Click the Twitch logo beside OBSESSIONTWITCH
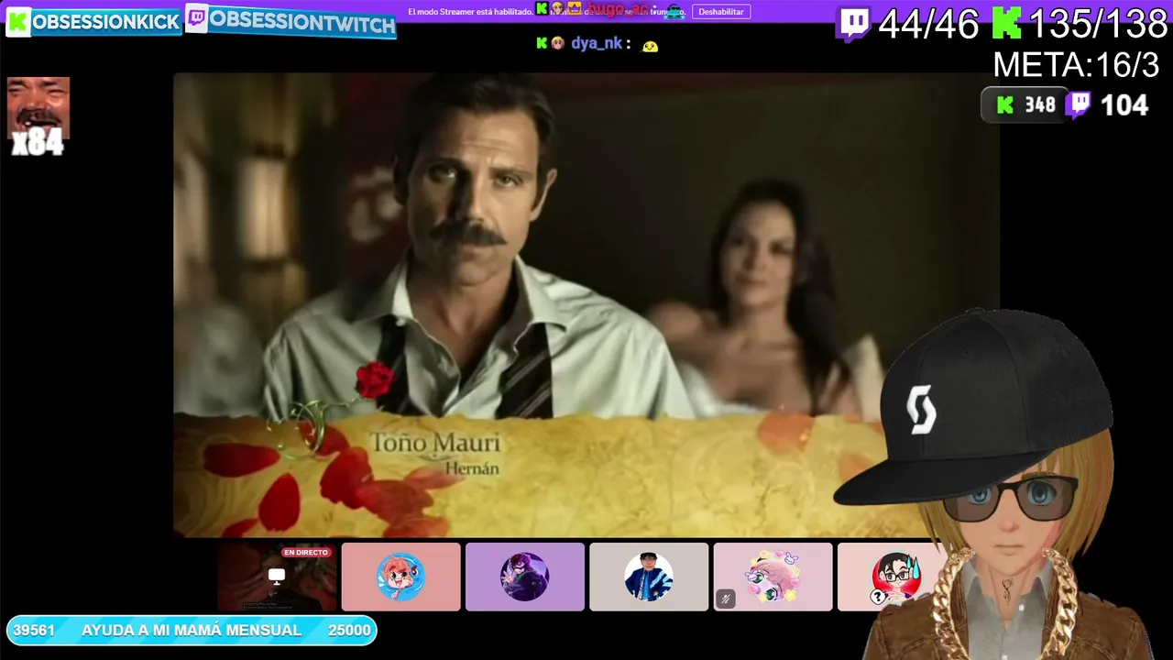The image size is (1173, 660). click(x=196, y=19)
